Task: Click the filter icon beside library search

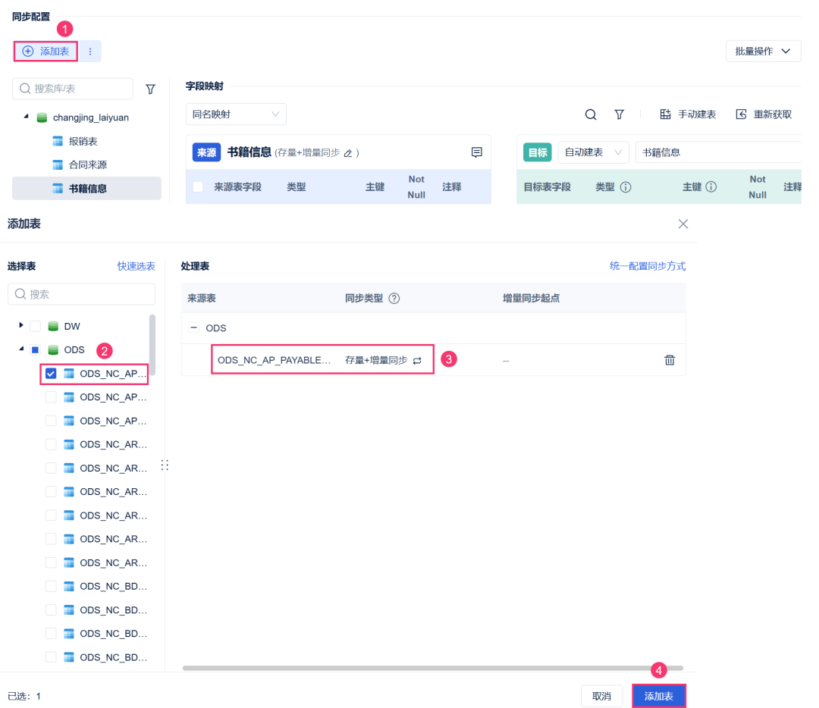Action: coord(150,89)
